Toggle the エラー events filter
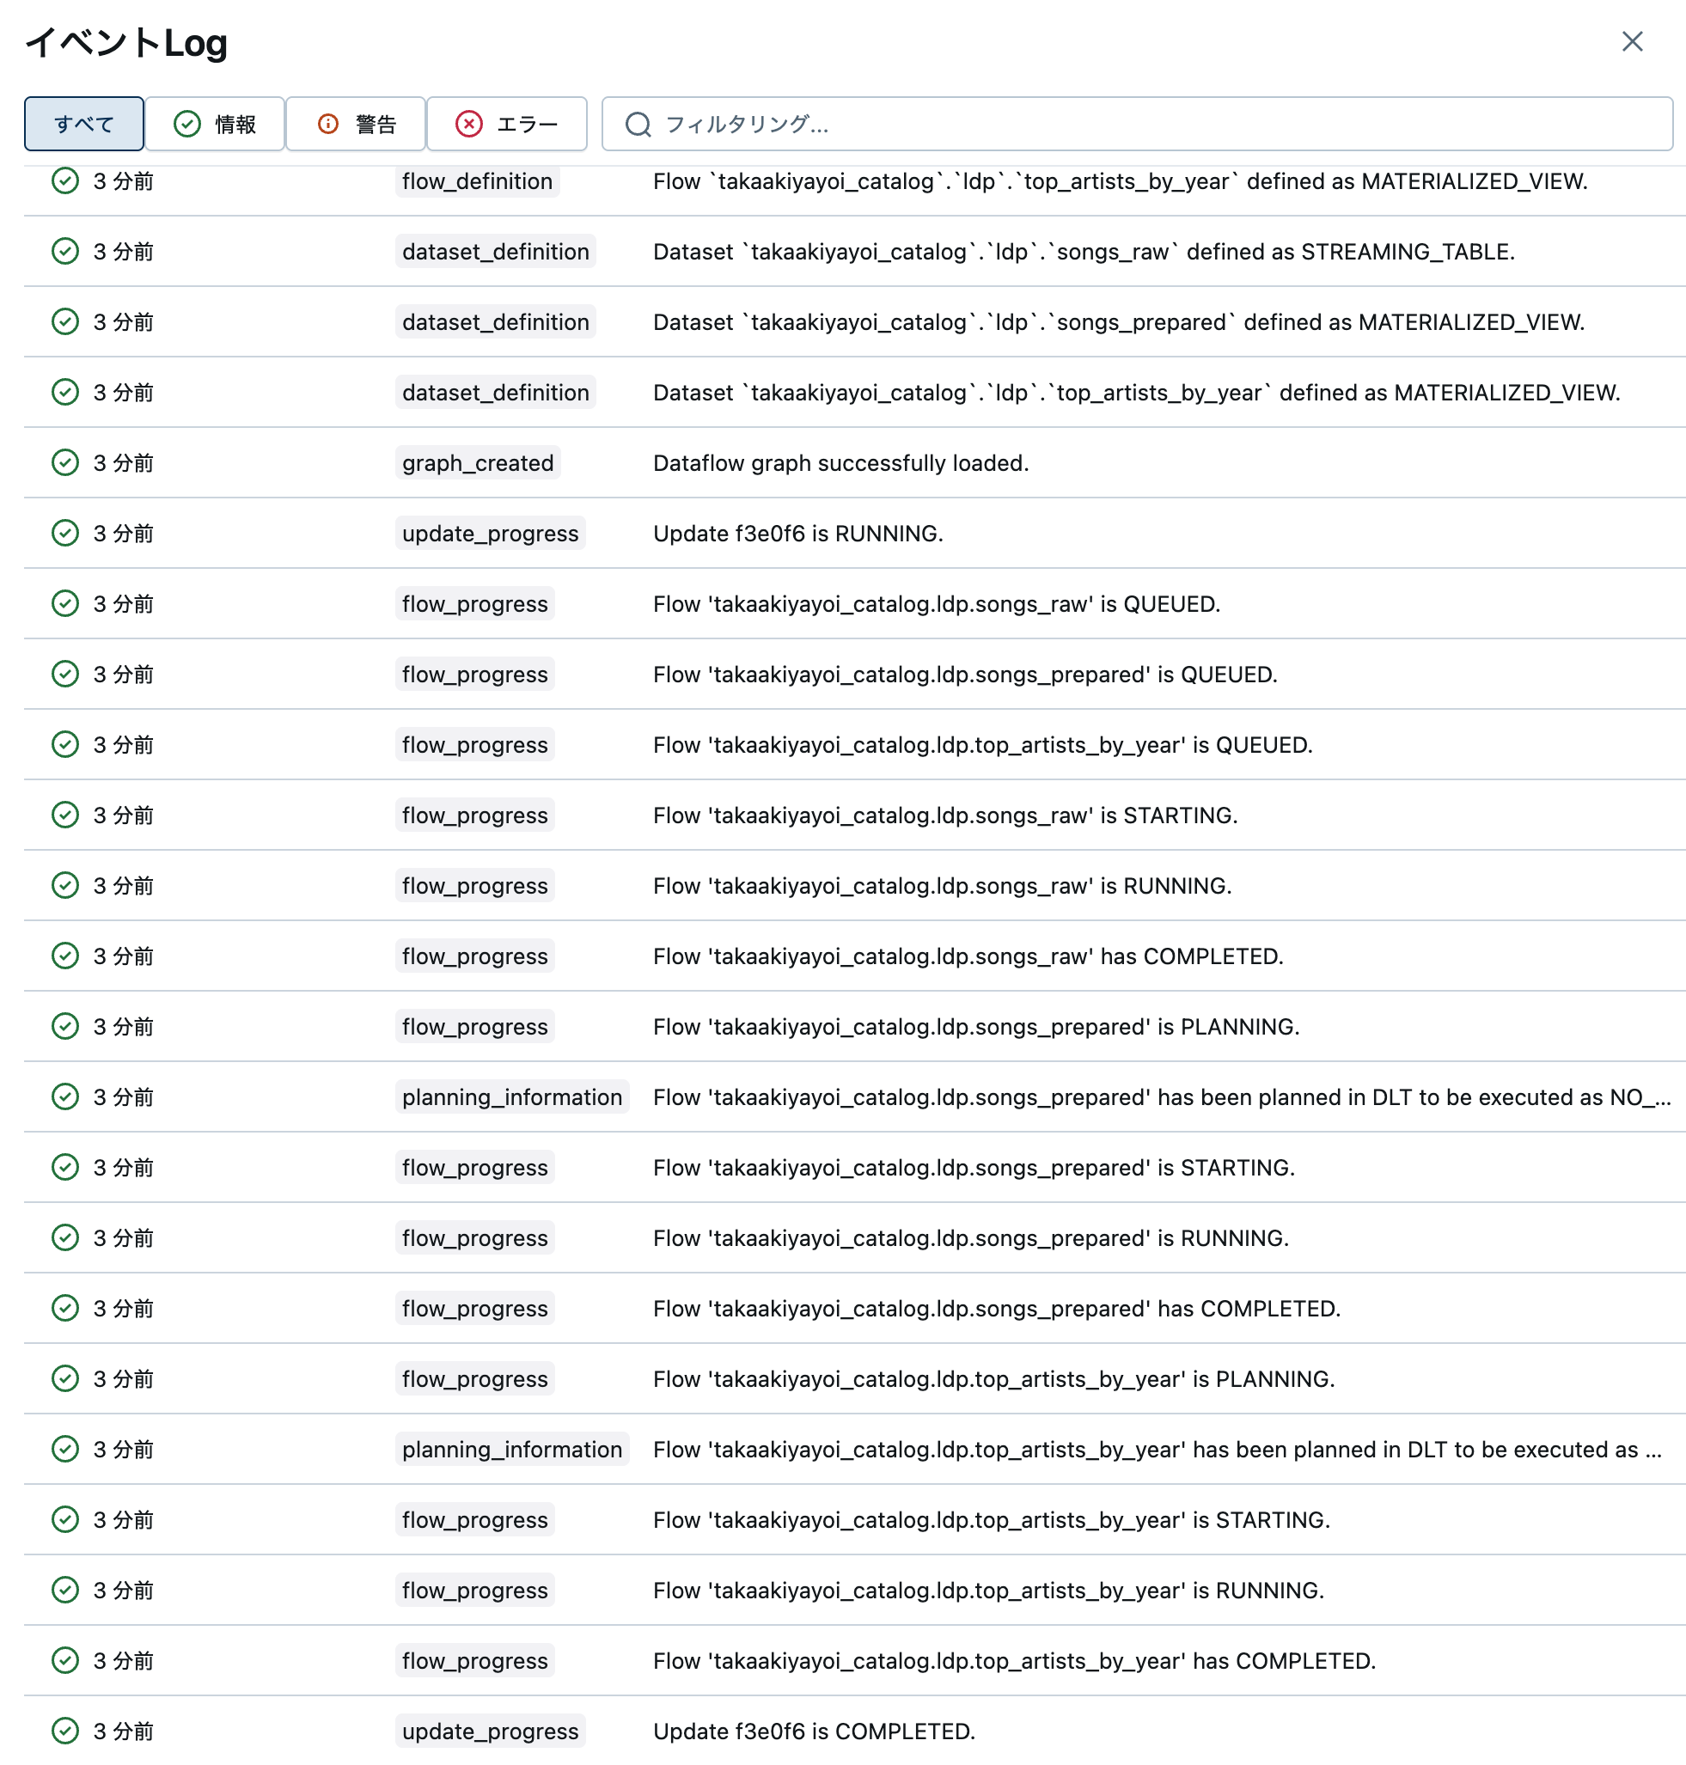Viewport: 1686px width, 1765px height. 508,124
